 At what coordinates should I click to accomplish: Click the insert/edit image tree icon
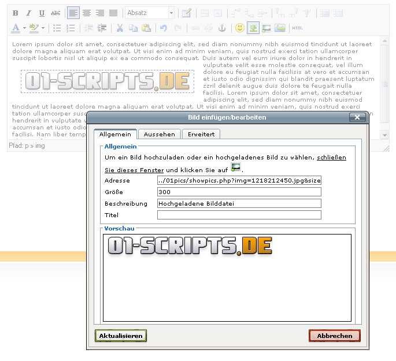(x=253, y=28)
